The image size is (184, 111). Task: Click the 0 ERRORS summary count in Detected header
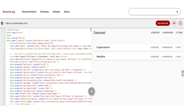[x=155, y=33]
